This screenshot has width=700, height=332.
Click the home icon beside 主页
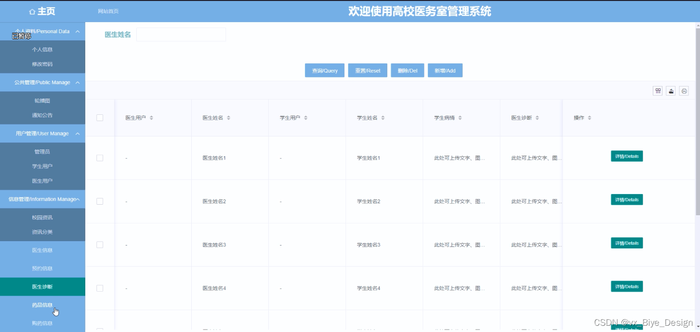coord(32,12)
